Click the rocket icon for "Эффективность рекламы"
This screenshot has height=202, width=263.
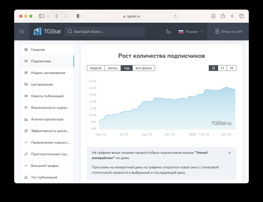[26, 131]
